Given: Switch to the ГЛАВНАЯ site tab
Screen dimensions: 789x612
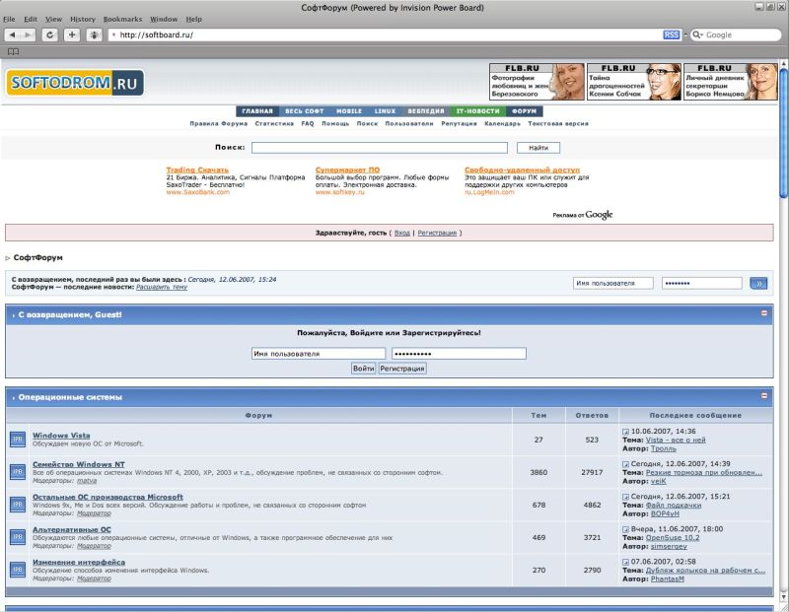Looking at the screenshot, I should 257,111.
